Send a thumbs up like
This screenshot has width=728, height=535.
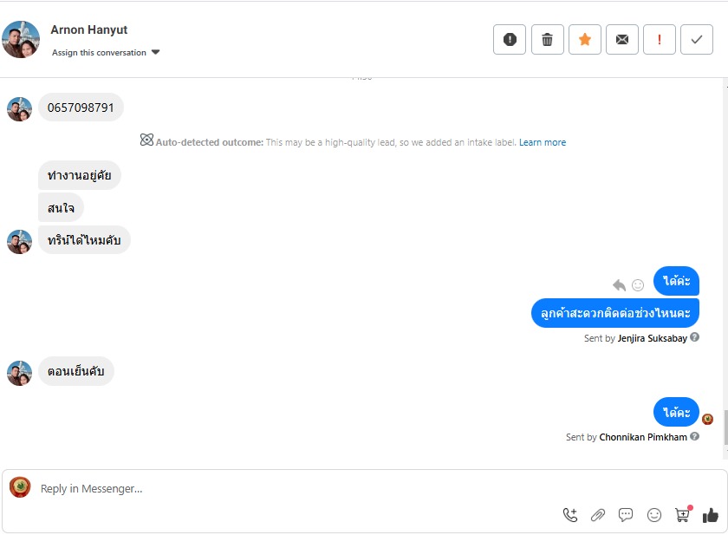pyautogui.click(x=711, y=515)
